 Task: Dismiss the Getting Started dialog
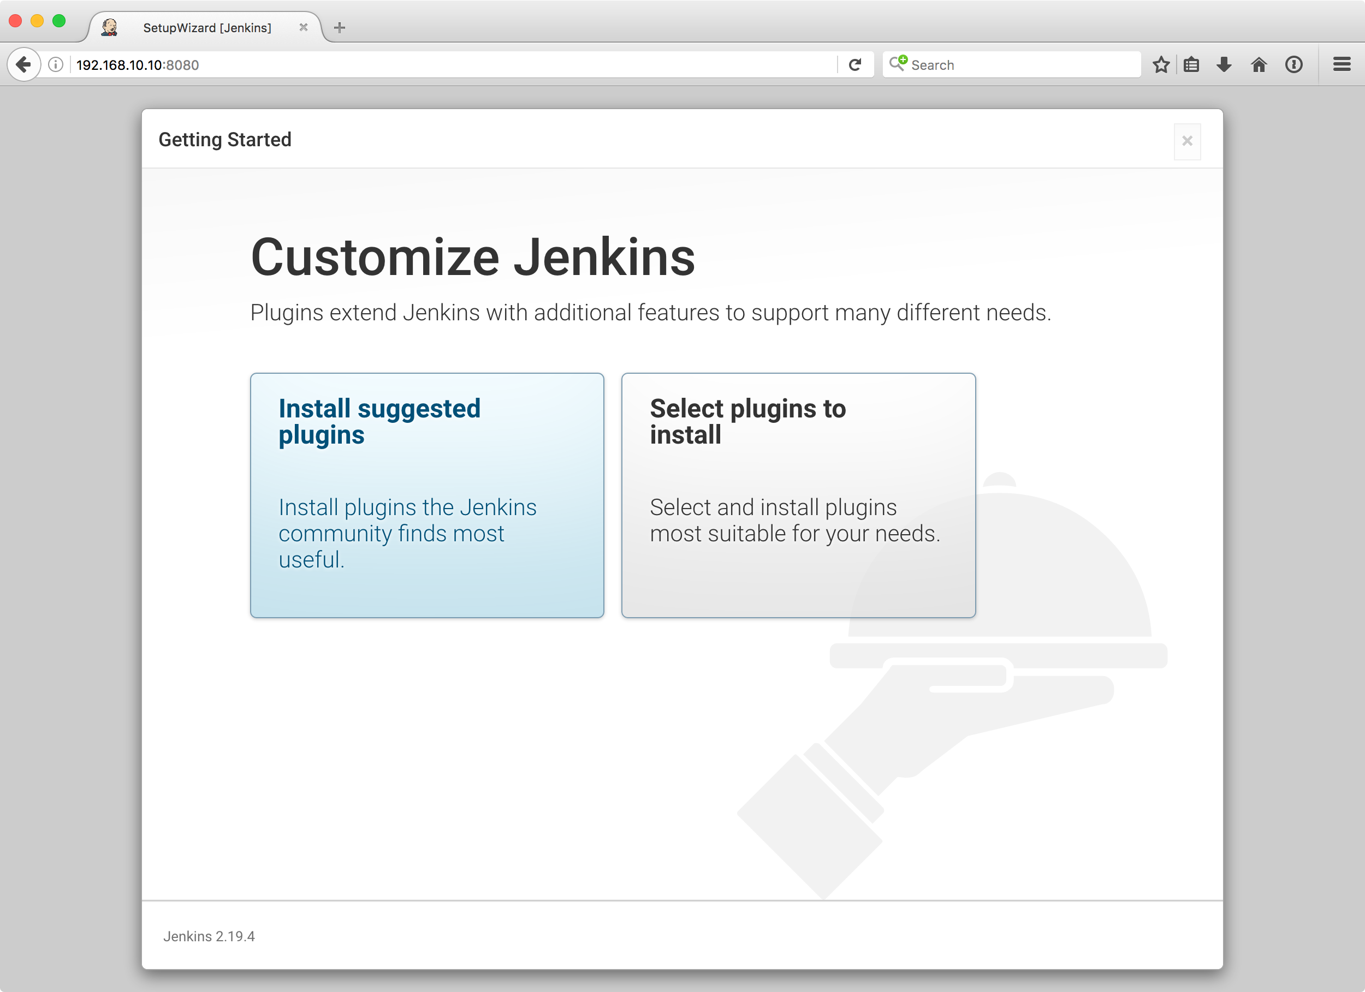1187,141
